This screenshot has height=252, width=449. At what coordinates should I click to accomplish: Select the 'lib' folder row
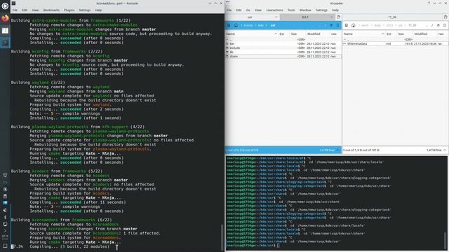[x=283, y=52]
